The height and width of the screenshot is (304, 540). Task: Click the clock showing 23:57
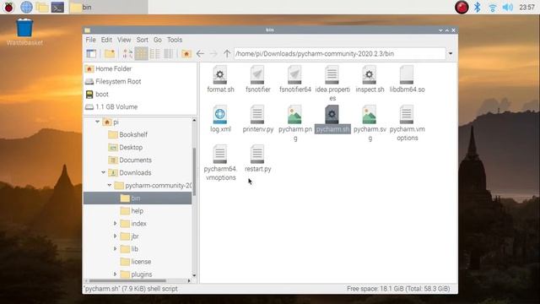click(526, 7)
